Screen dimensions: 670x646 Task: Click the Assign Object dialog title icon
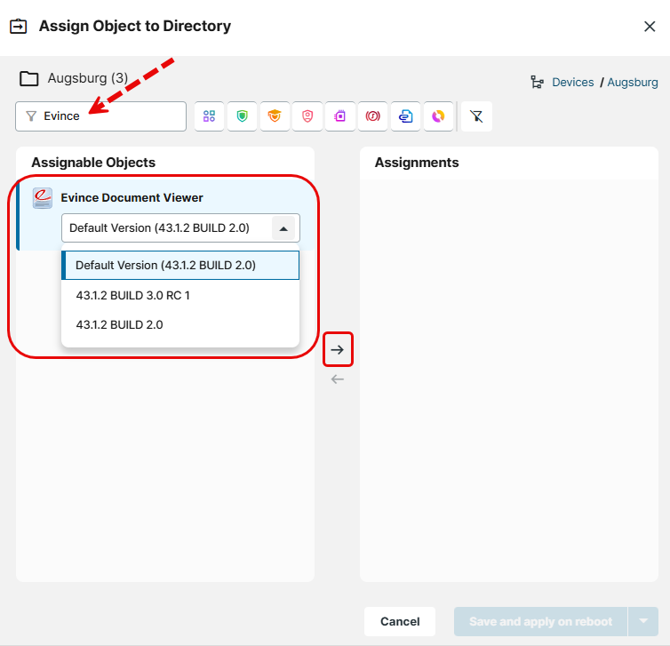pyautogui.click(x=19, y=27)
